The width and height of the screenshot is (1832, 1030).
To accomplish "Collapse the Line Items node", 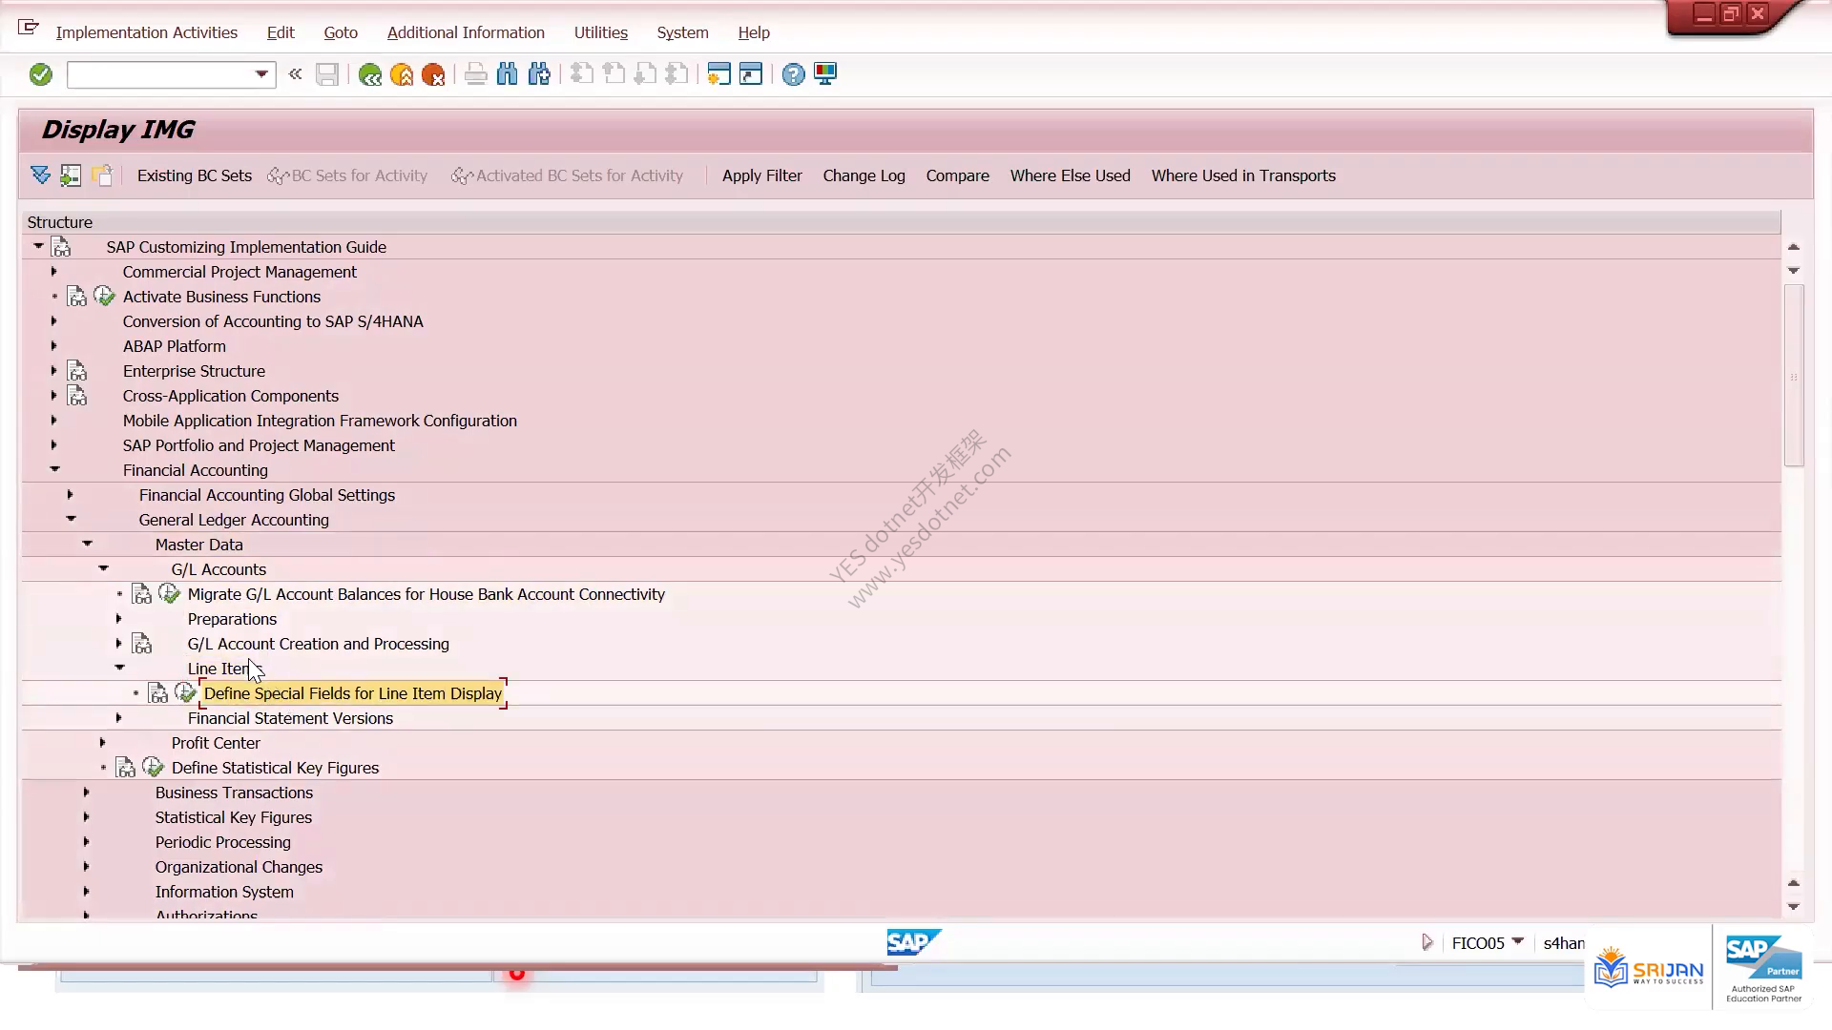I will (119, 668).
